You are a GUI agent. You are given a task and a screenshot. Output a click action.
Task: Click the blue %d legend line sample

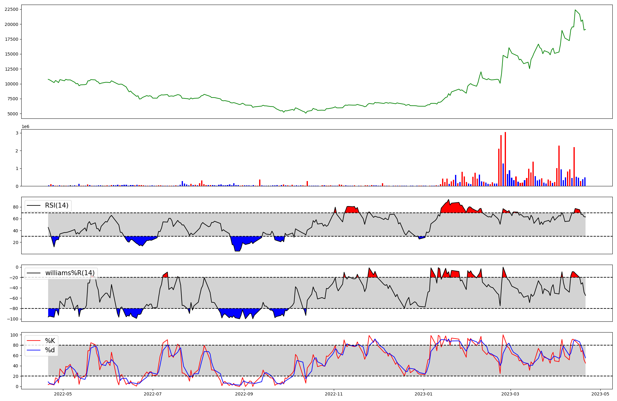(x=34, y=350)
